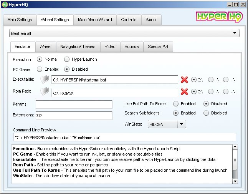Viewport: 248px width, 194px height.
Task: Click the HyperHQ title bar app icon
Action: (x=5, y=5)
